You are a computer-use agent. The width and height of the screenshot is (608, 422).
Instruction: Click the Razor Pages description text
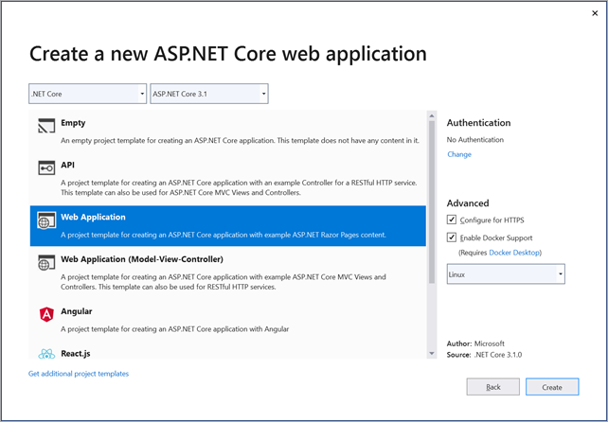[224, 235]
